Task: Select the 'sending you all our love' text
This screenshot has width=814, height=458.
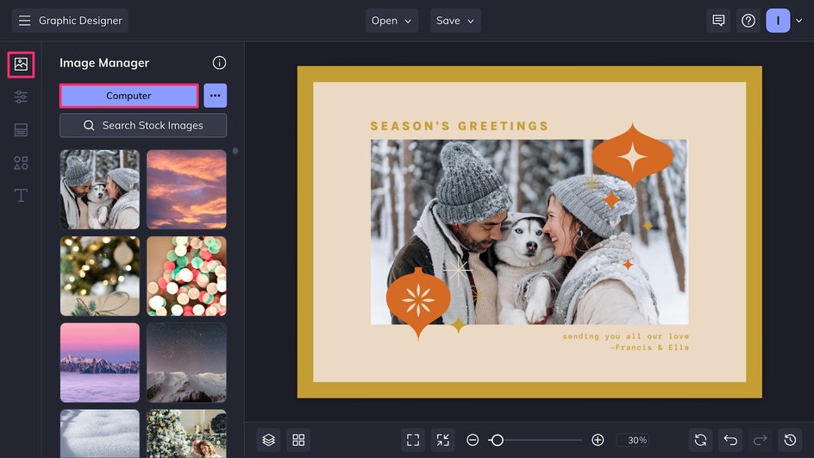Action: pyautogui.click(x=625, y=336)
